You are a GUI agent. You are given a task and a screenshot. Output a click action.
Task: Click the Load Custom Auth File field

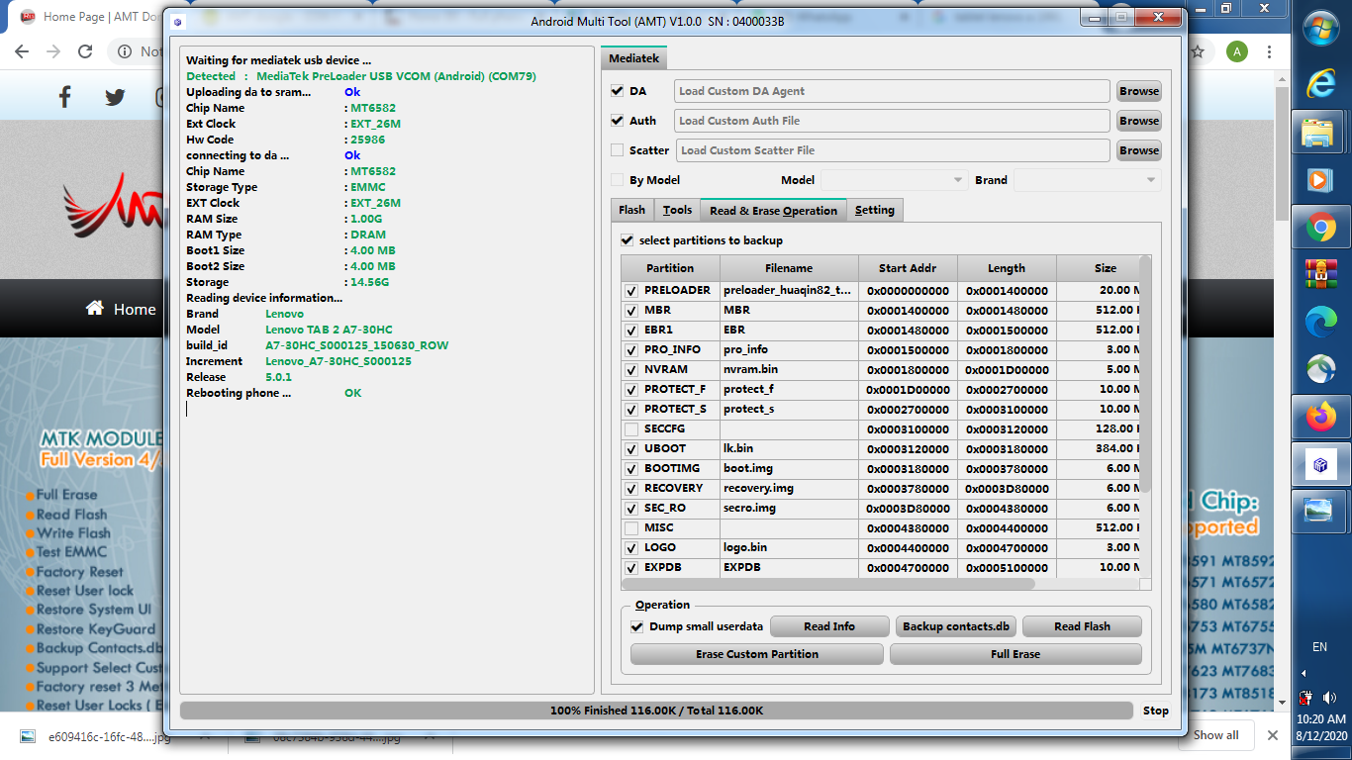coord(892,121)
